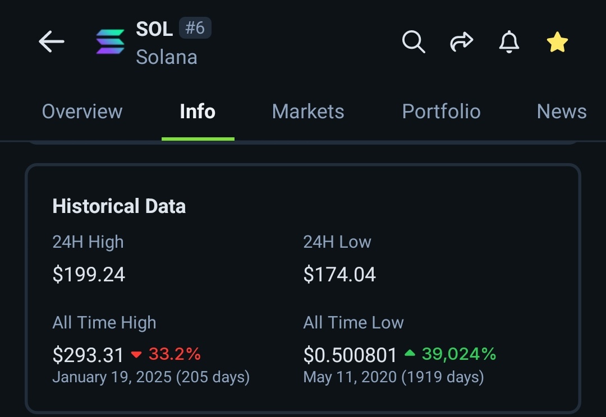Select the 24H High value $199.24
606x417 pixels.
(89, 275)
